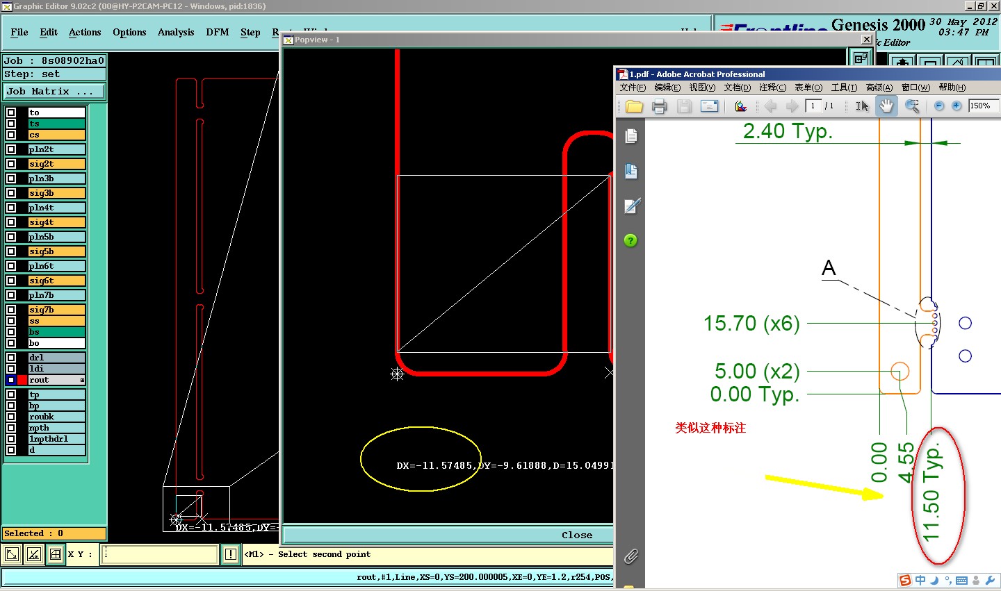Choose the text Select tool in Acrobat
Viewport: 1001px width, 591px height.
(862, 106)
